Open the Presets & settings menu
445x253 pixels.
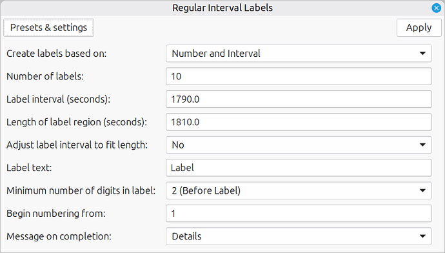point(48,28)
